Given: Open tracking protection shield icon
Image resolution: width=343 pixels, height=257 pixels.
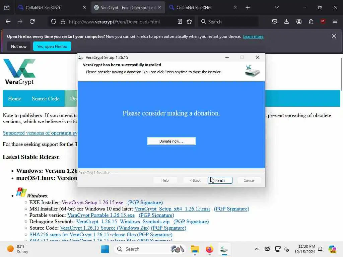Looking at the screenshot, I should [x=54, y=22].
